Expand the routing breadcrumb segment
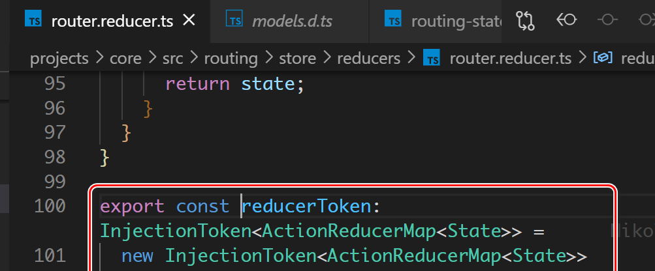The image size is (655, 271). pos(231,59)
